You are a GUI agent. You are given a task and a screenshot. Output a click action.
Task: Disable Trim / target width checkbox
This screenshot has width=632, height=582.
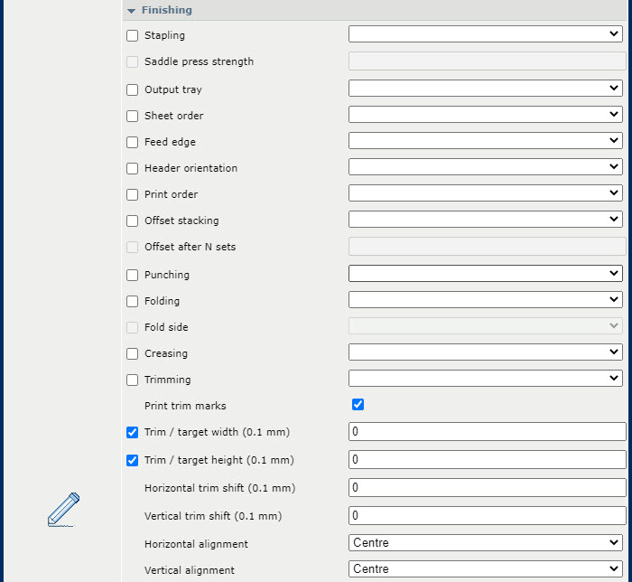point(133,433)
